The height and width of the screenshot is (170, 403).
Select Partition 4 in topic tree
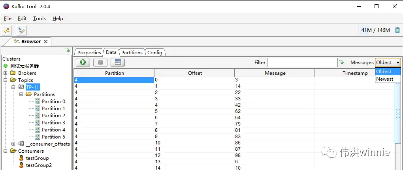coord(53,130)
